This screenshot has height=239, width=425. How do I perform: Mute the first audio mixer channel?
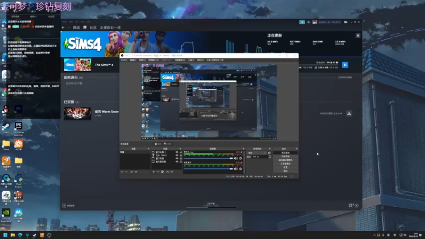pos(236,158)
